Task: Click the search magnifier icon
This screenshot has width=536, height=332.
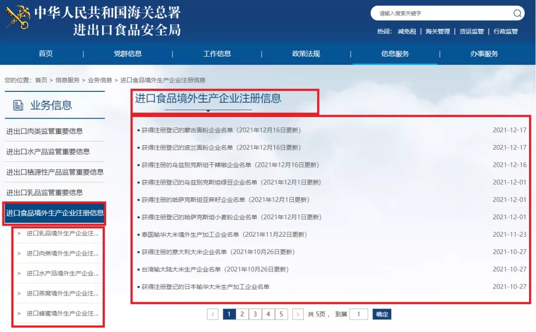Action: tap(517, 13)
